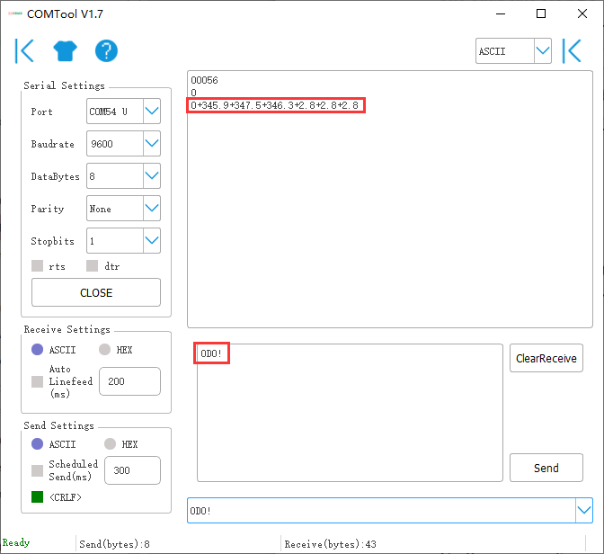Select HEX in Send Settings
Viewport: 604px width, 554px height.
(x=111, y=443)
